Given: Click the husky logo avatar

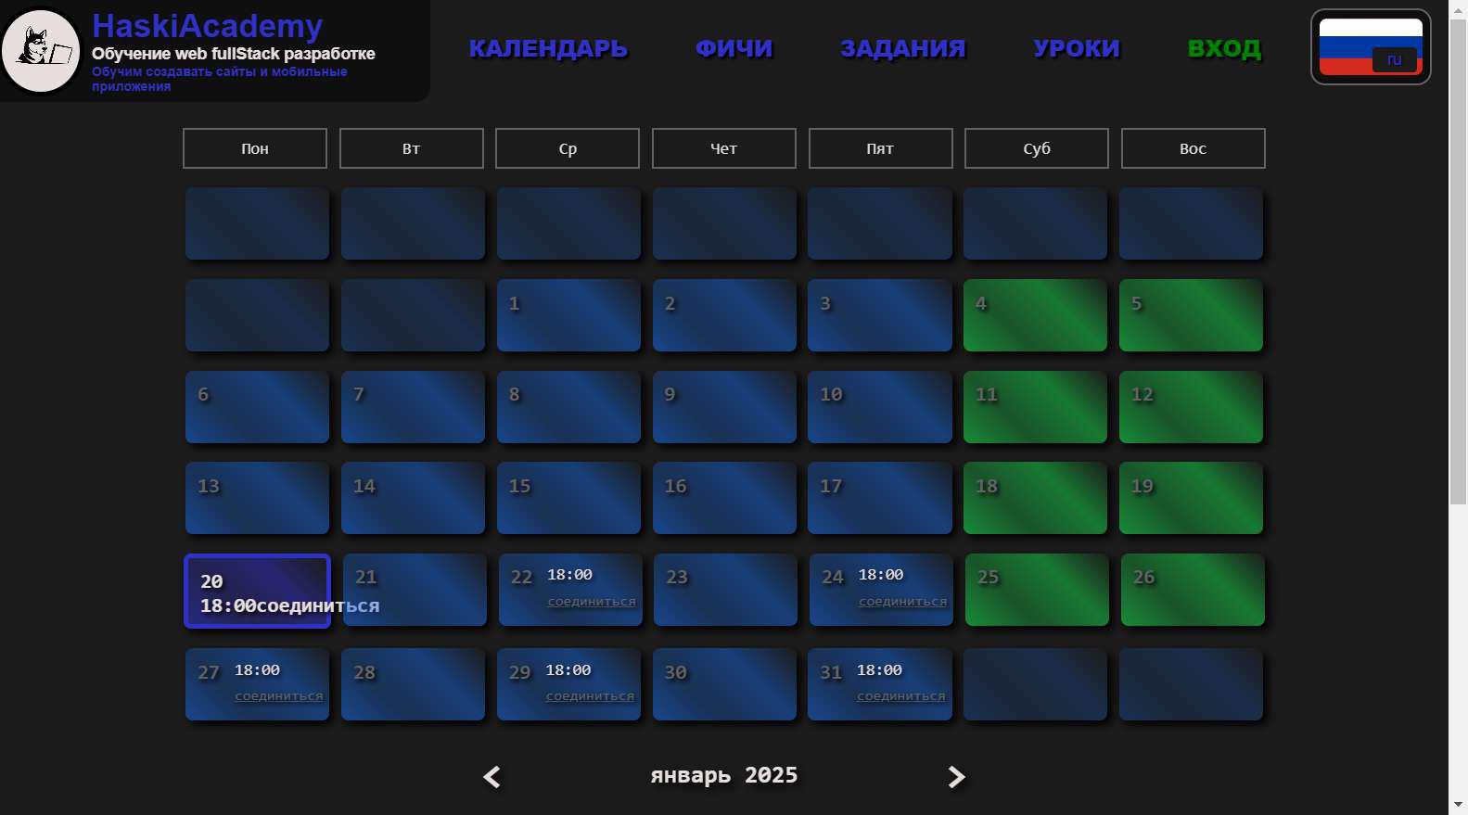Looking at the screenshot, I should coord(41,51).
